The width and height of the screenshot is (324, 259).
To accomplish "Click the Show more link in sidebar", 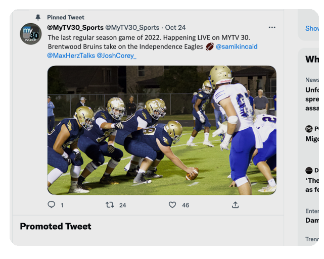I will (312, 29).
